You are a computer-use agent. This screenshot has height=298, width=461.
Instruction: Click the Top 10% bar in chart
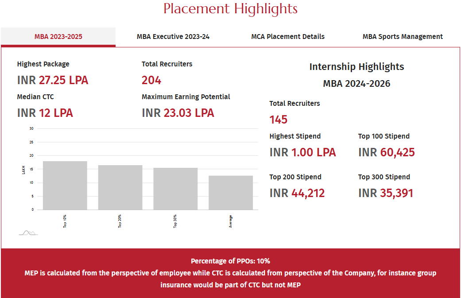(65, 186)
